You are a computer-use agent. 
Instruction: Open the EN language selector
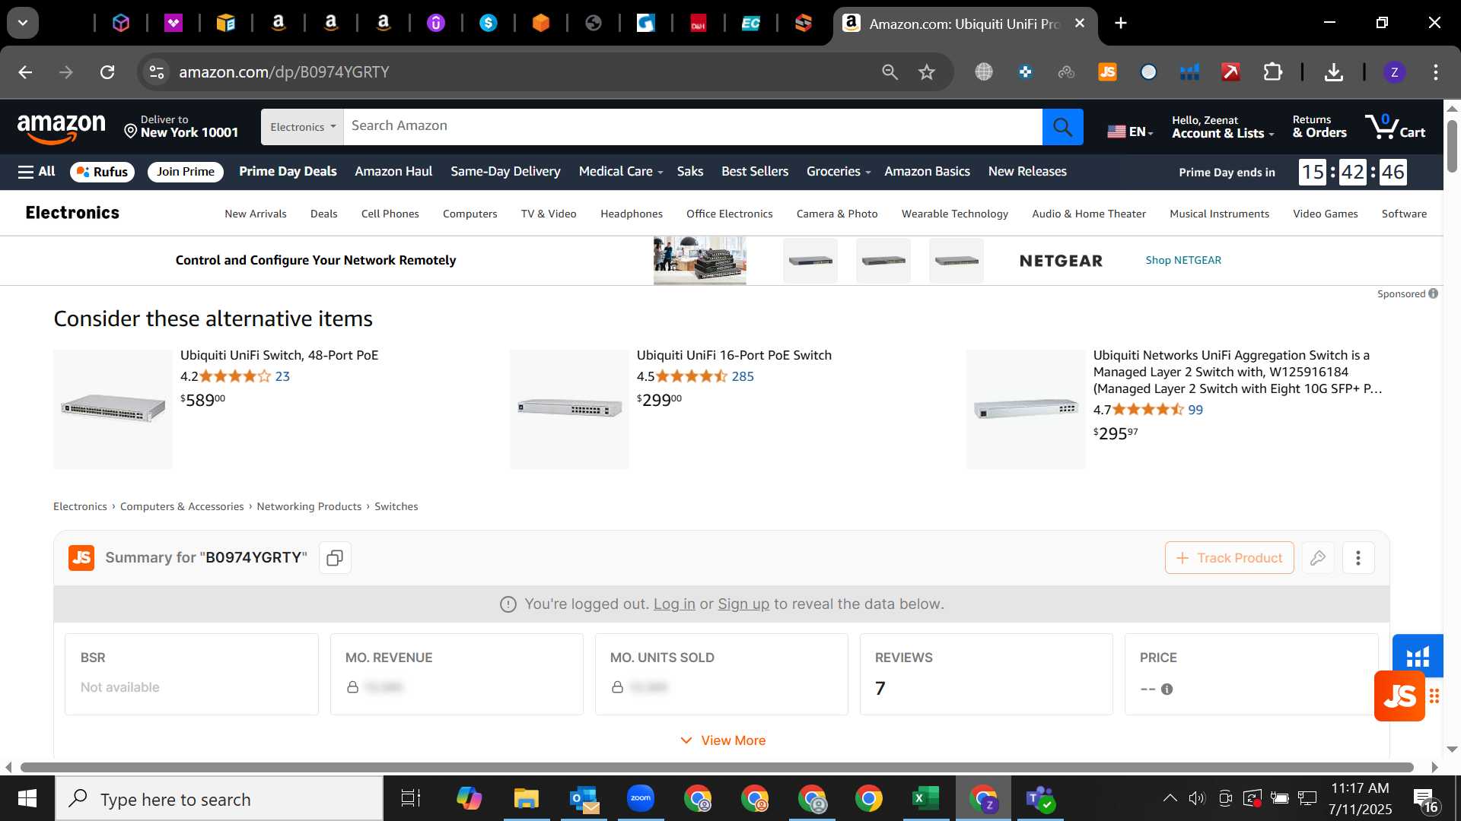pyautogui.click(x=1130, y=132)
